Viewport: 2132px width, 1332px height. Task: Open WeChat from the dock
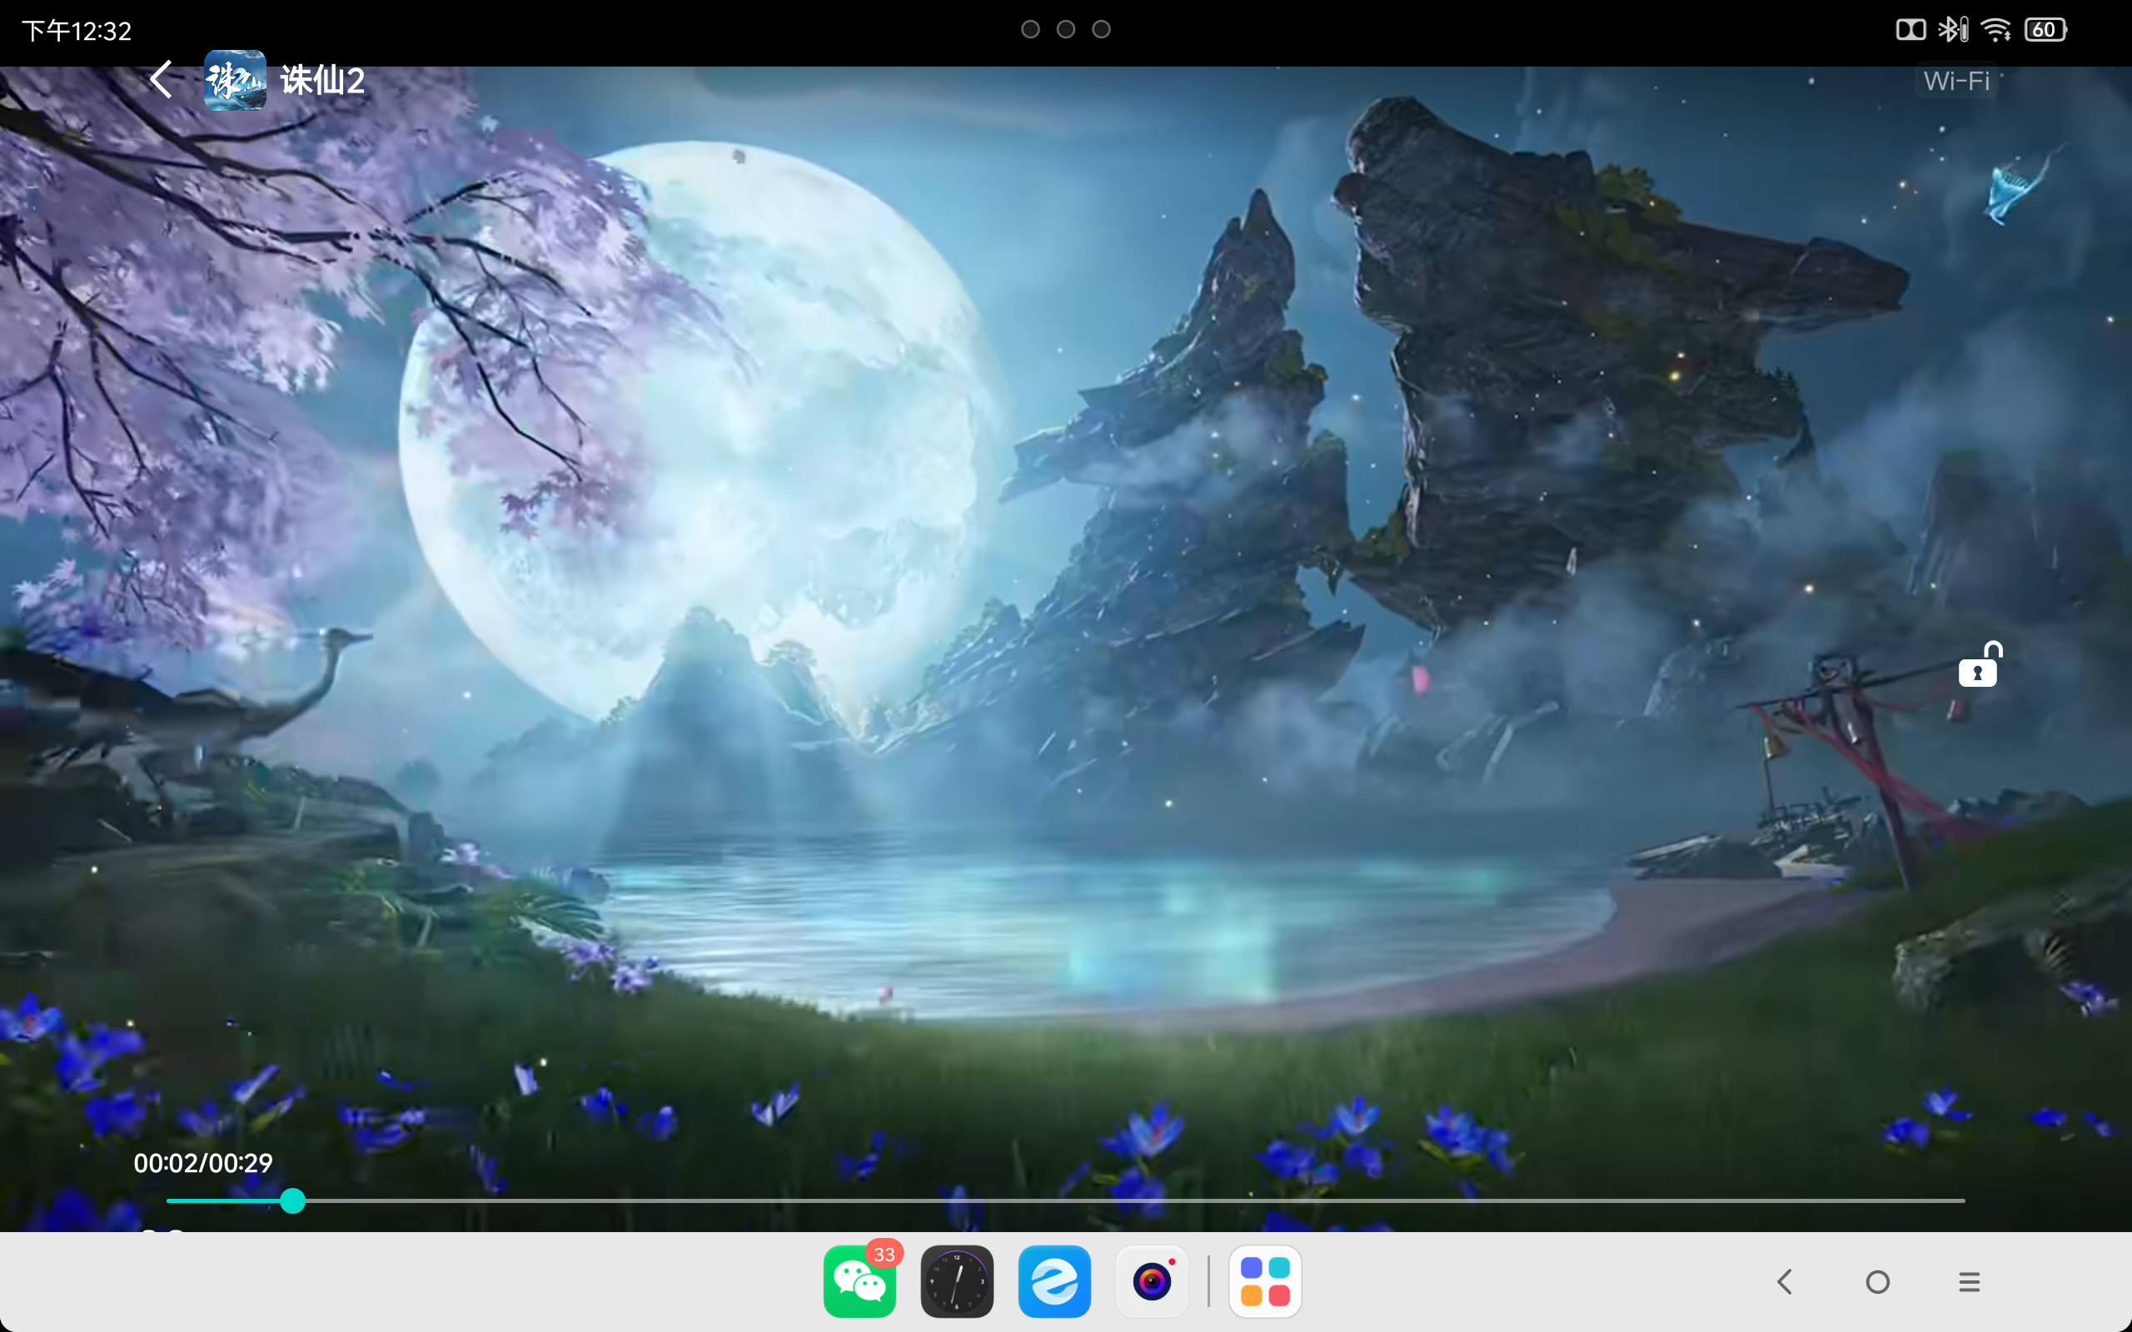point(859,1281)
